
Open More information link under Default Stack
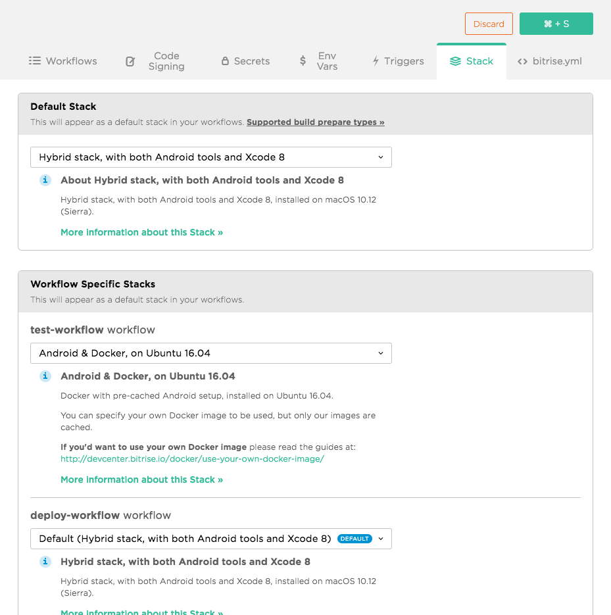(141, 232)
